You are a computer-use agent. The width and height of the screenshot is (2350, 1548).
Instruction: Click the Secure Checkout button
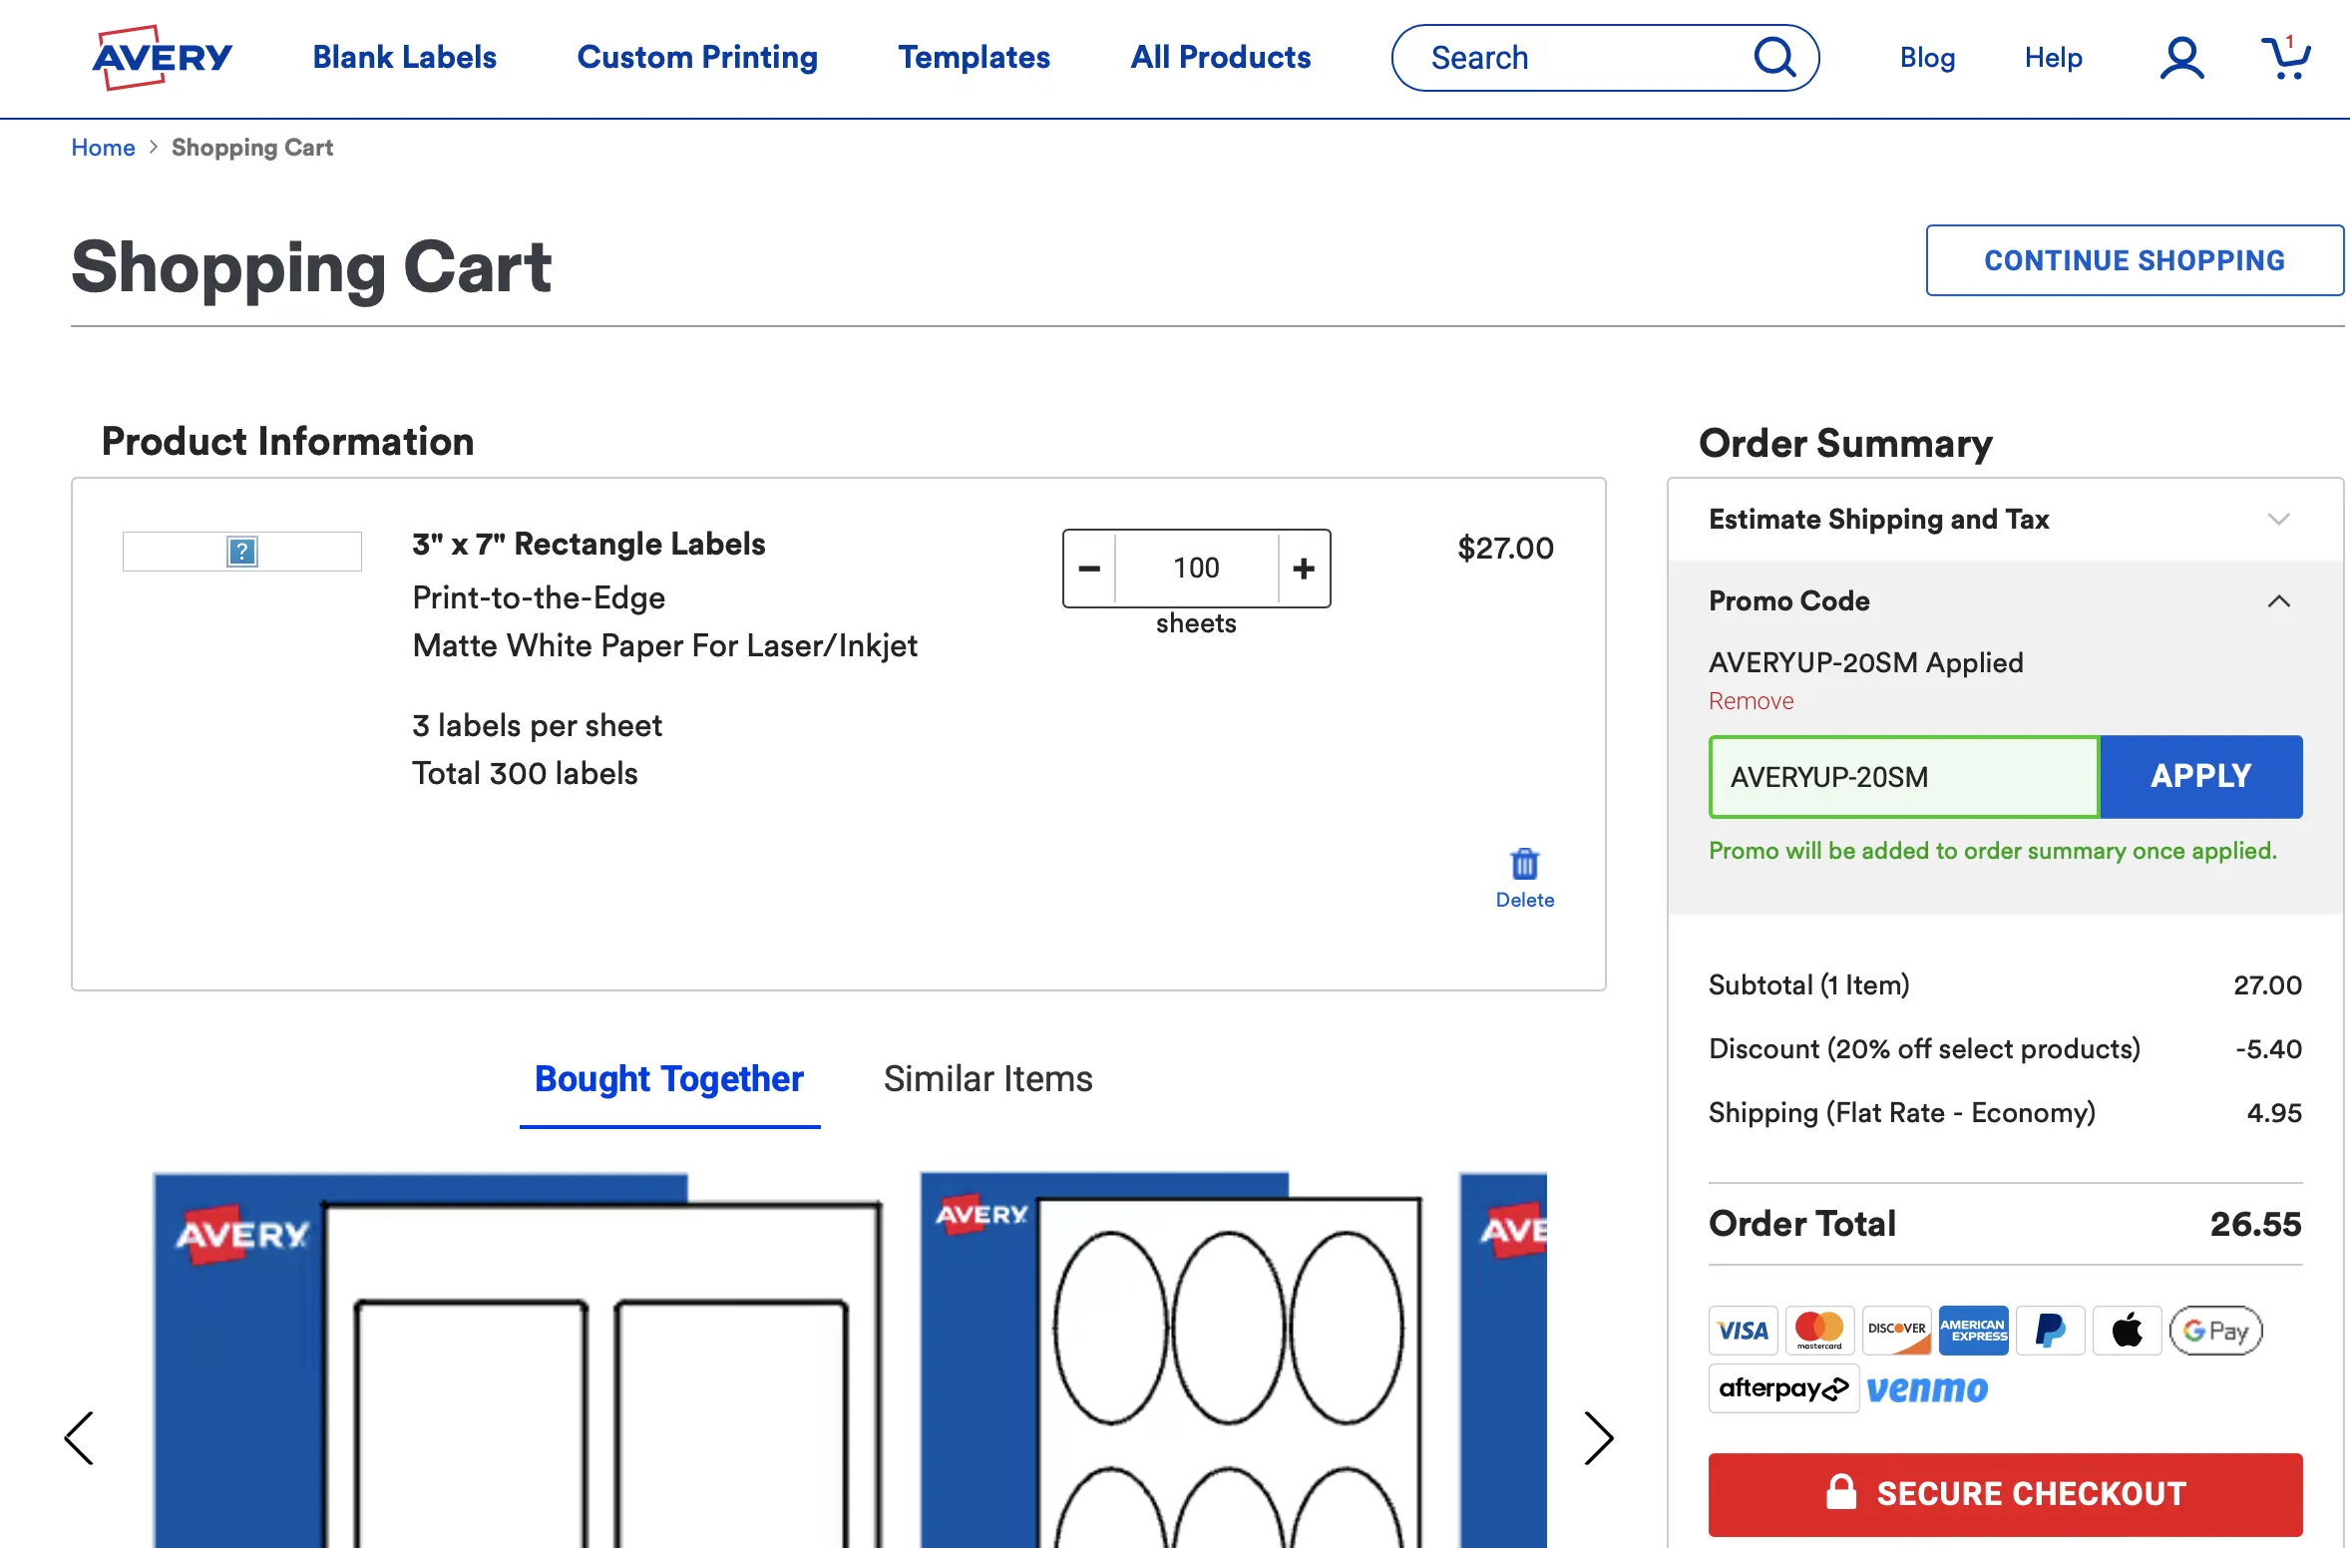[x=2005, y=1493]
